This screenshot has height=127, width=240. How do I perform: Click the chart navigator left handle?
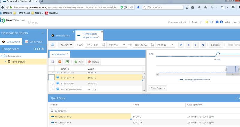point(226,69)
